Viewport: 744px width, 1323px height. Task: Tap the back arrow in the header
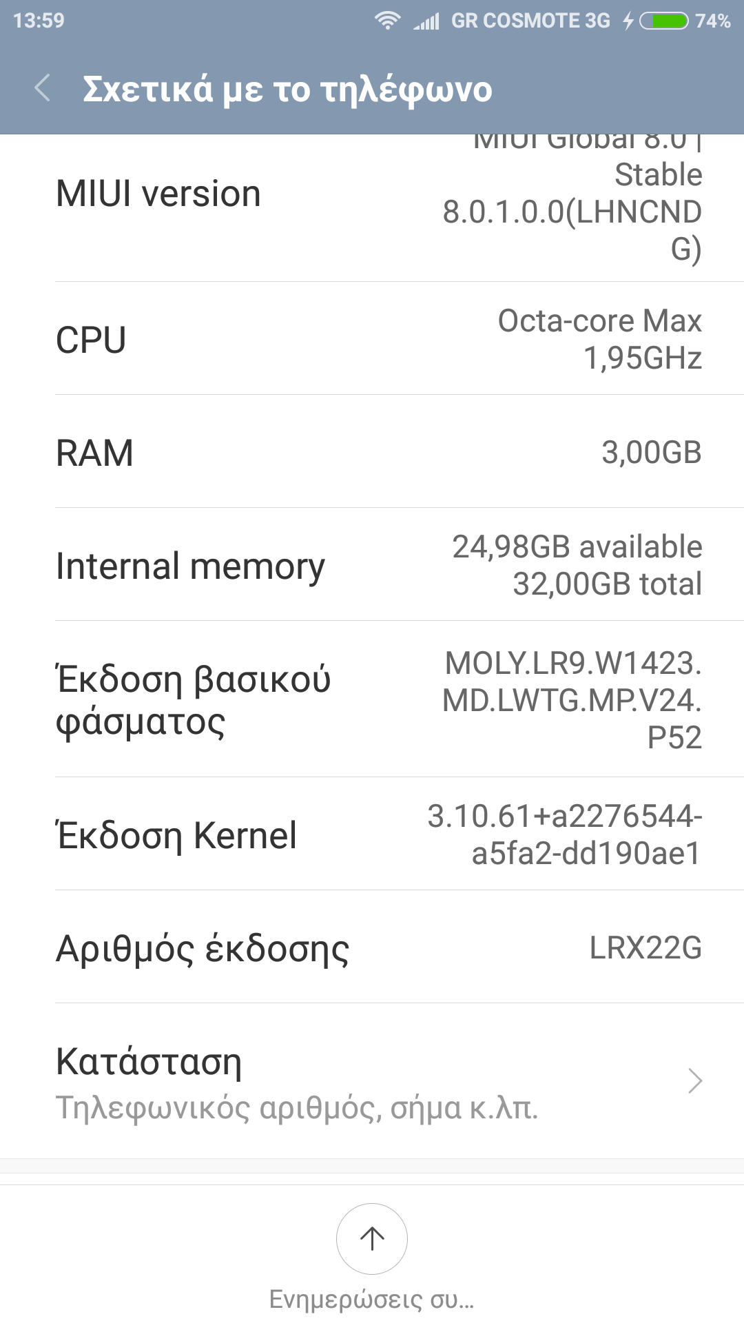pos(43,89)
